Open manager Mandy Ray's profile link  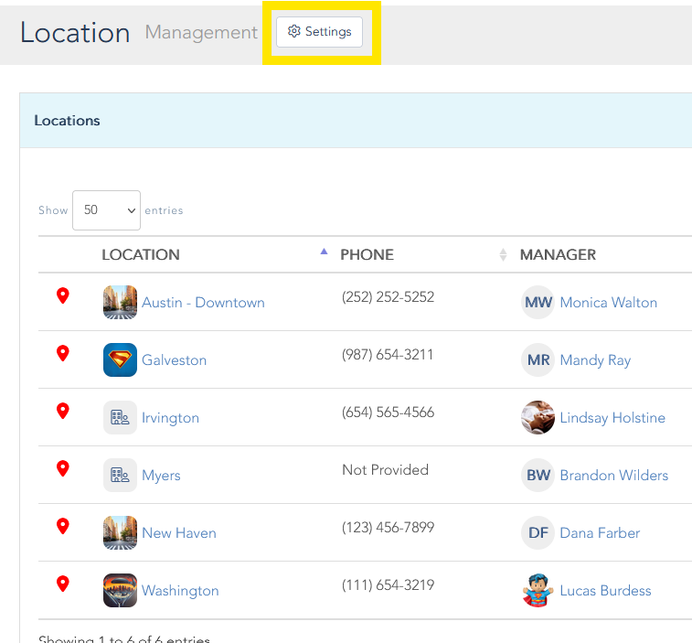595,360
